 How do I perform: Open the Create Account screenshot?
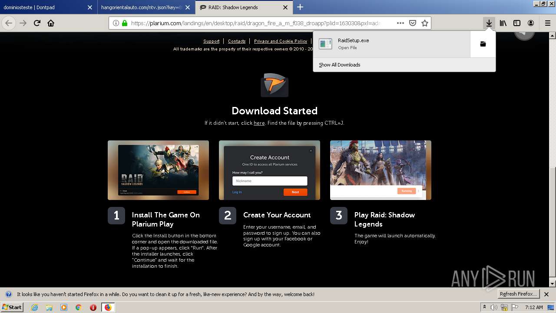pyautogui.click(x=269, y=170)
